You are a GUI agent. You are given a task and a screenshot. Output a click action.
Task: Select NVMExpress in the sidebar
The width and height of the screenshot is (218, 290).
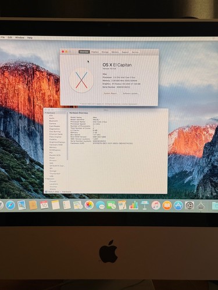[55, 150]
